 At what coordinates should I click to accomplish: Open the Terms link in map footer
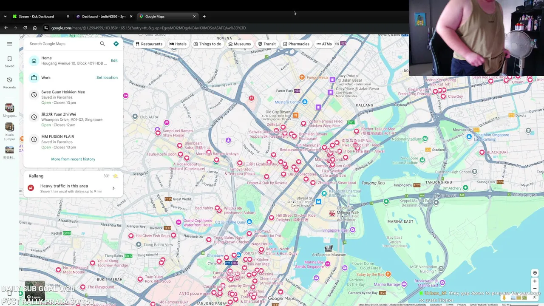450,305
